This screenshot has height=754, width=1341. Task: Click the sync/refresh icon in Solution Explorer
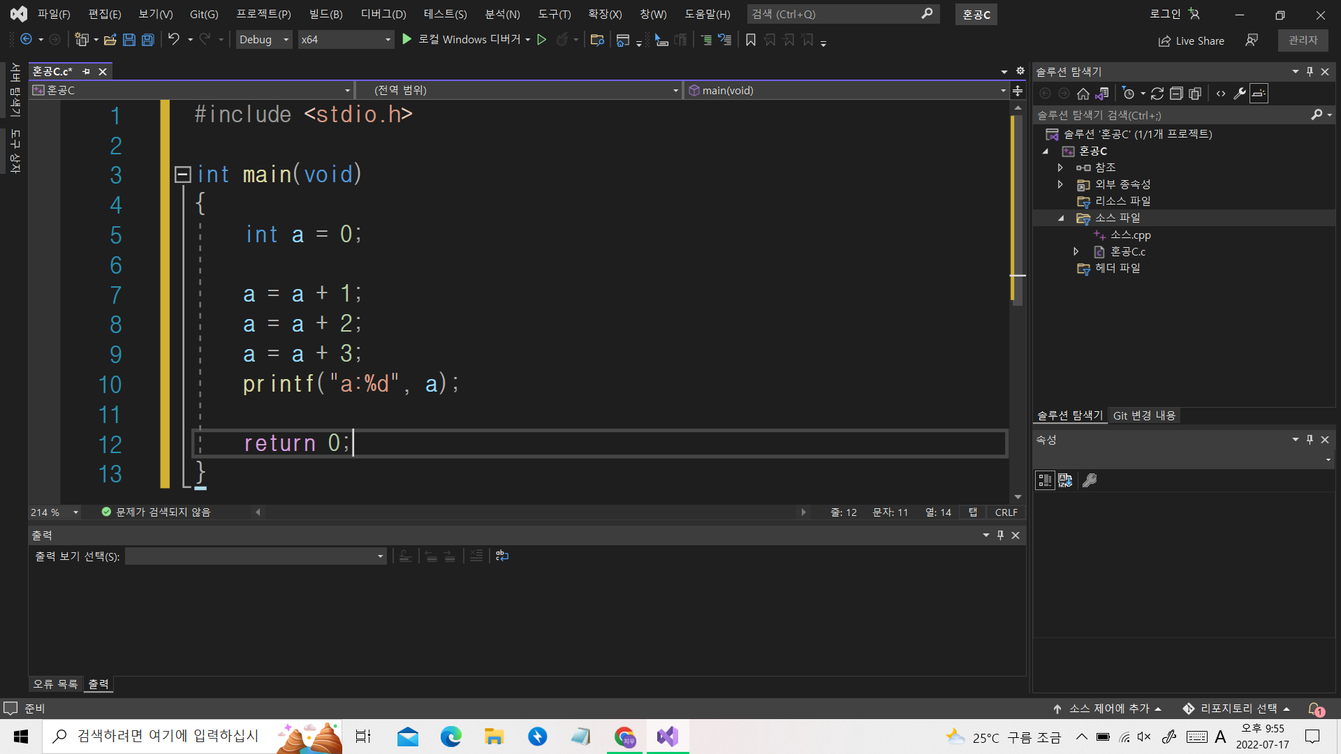[1157, 94]
